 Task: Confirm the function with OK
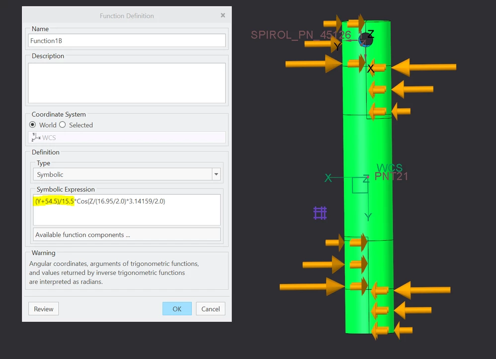click(x=177, y=308)
